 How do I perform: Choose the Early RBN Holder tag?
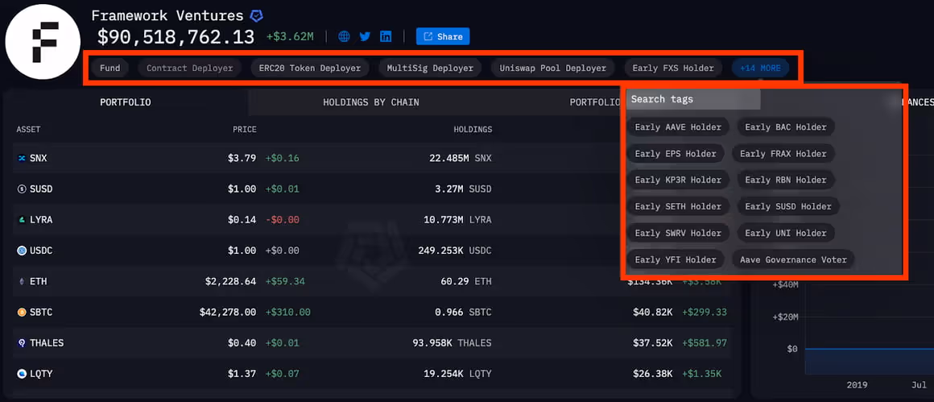tap(786, 180)
